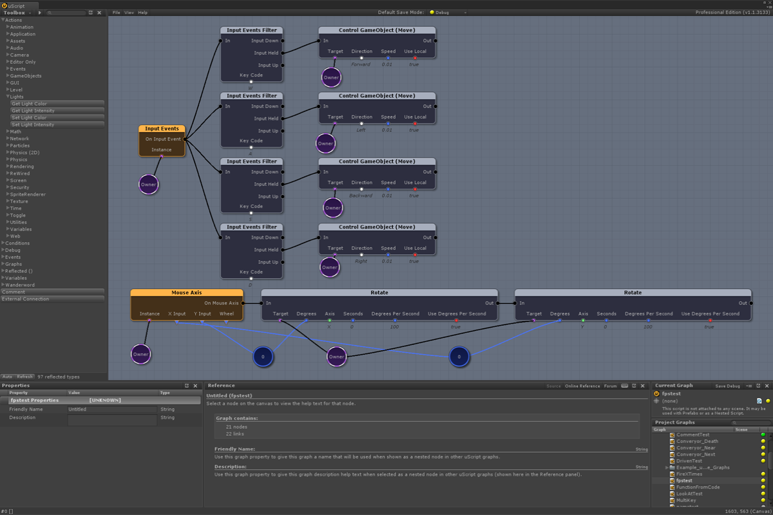Click the LookAtTest graph file icon
Viewport: 773px width, 515px height.
point(672,494)
